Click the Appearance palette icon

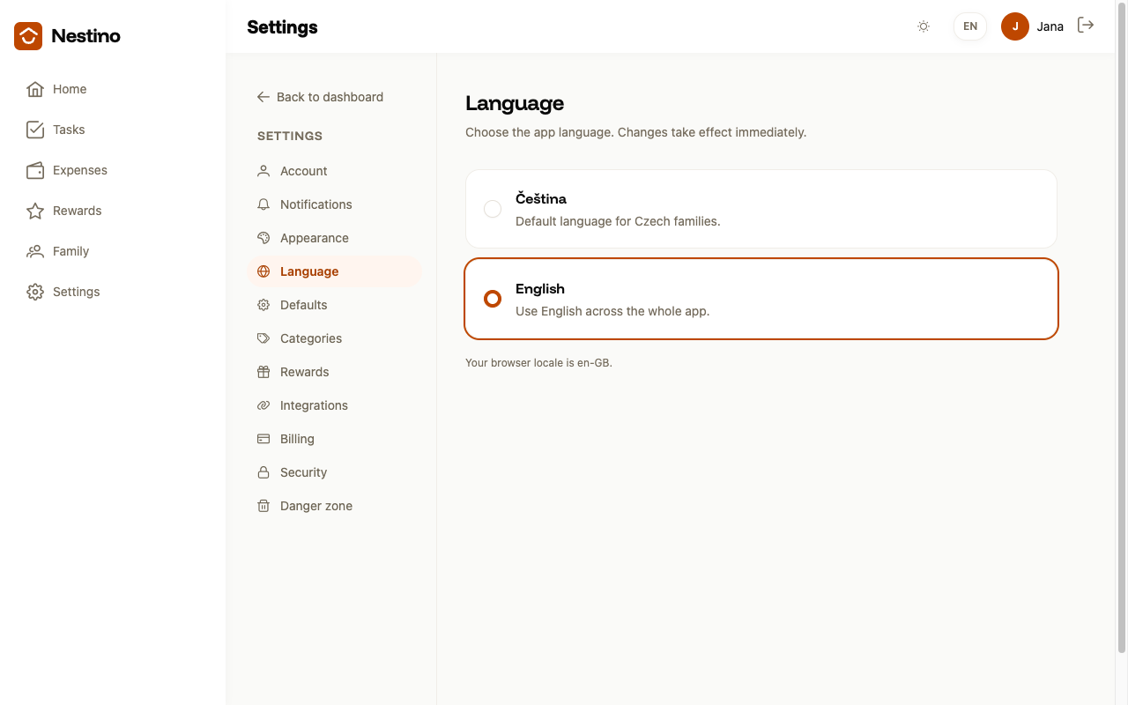263,238
